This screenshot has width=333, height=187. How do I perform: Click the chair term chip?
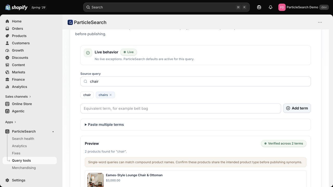click(87, 95)
